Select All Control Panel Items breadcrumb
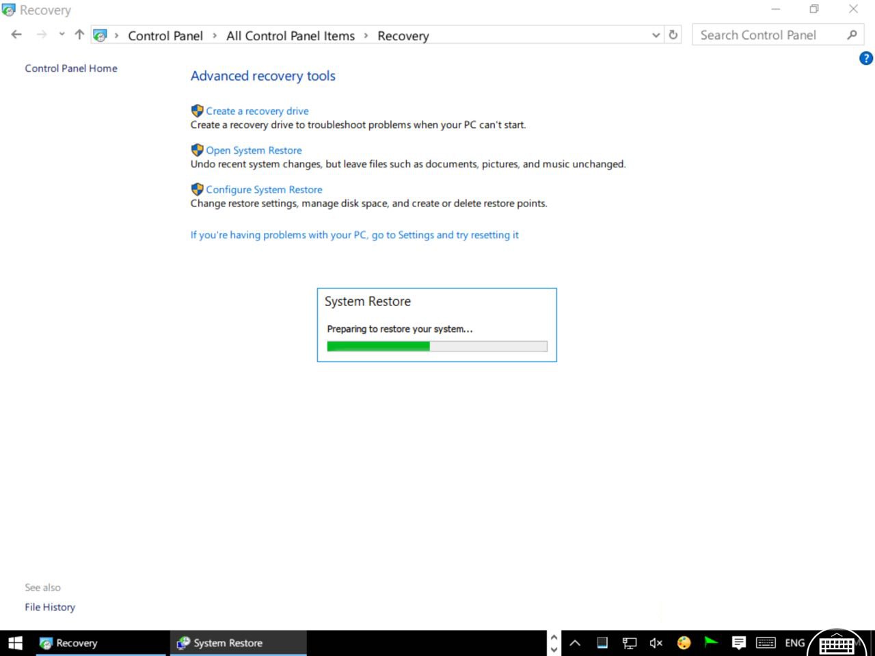The height and width of the screenshot is (656, 875). tap(291, 36)
